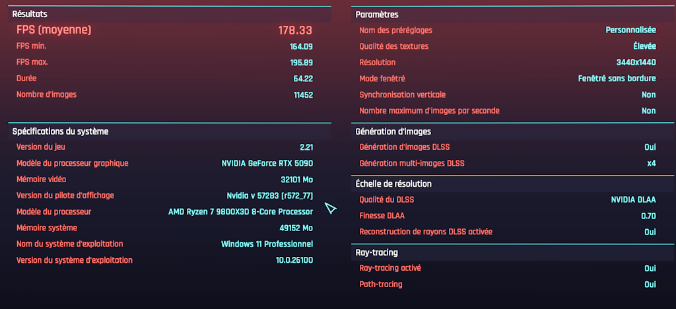The image size is (676, 309).
Task: Click the Nombre d'images label
Action: pyautogui.click(x=46, y=94)
